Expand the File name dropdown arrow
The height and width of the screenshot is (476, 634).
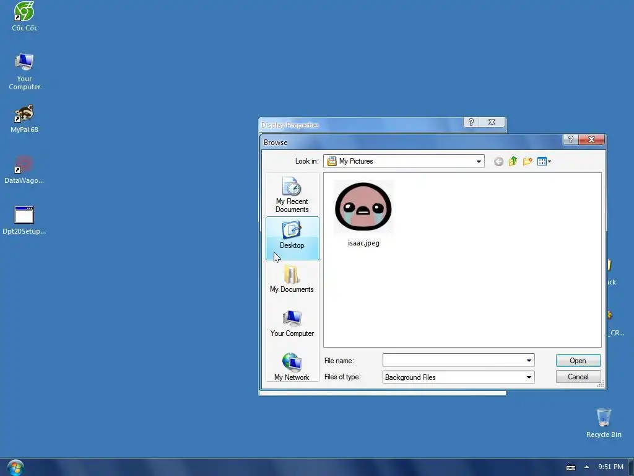tap(529, 360)
